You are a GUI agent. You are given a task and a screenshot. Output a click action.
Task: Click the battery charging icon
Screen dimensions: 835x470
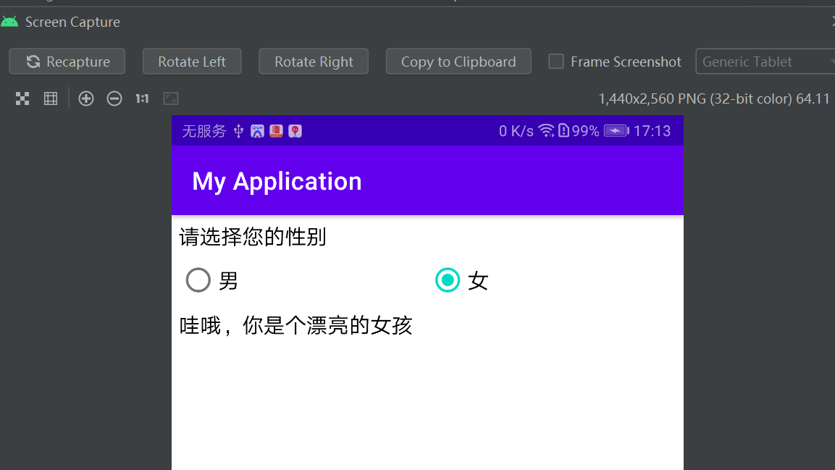[x=616, y=131]
